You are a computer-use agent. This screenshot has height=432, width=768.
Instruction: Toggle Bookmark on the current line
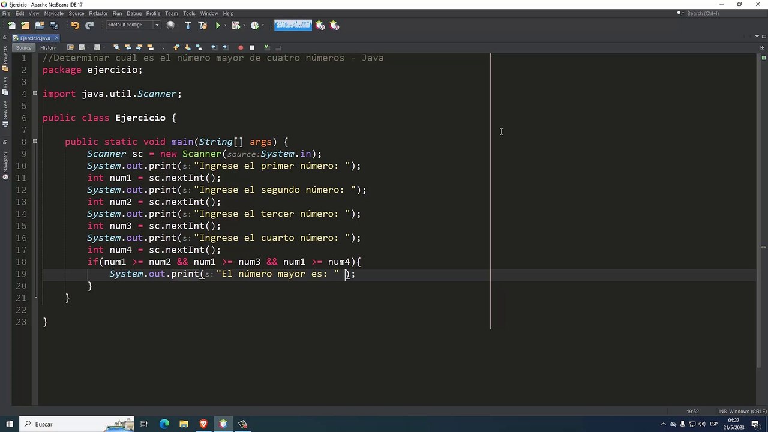199,47
